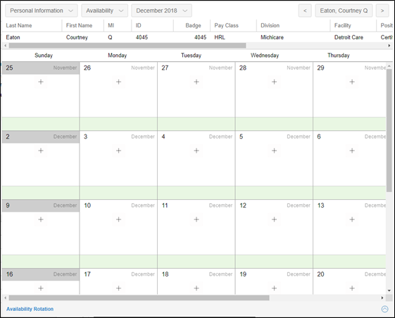Image resolution: width=395 pixels, height=318 pixels.
Task: Click the calendar vertical scrollbar thumb
Action: coord(389,130)
